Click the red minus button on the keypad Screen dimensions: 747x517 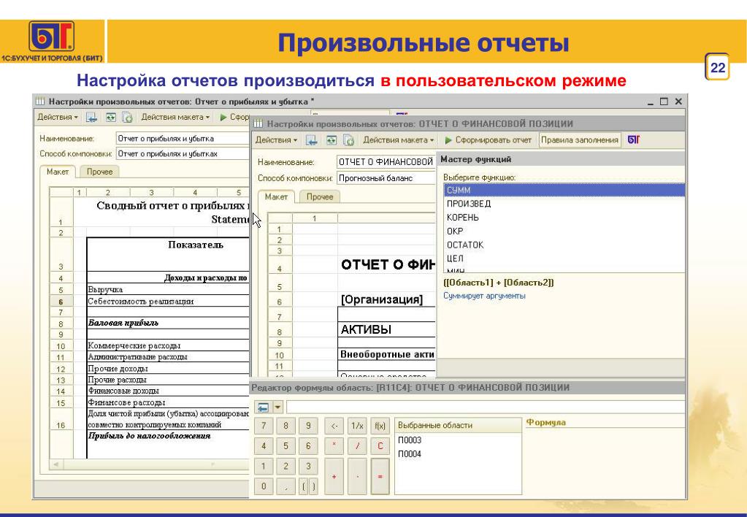click(357, 477)
